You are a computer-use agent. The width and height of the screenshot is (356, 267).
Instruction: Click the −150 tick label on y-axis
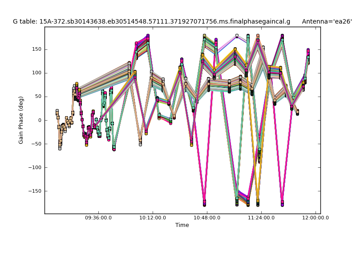35,191
